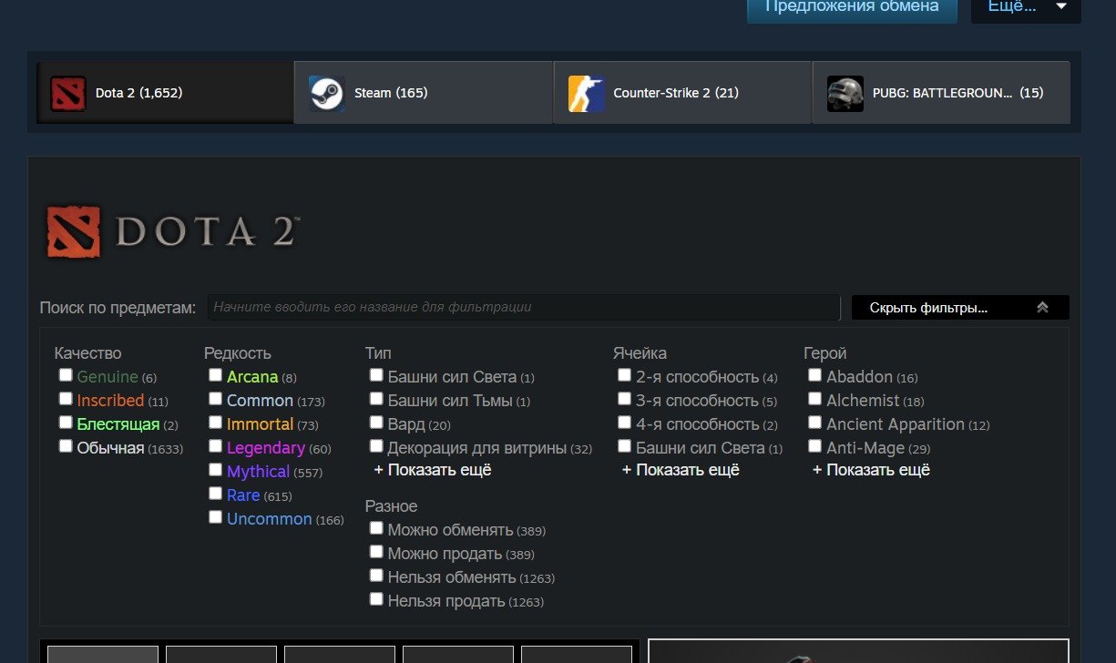This screenshot has height=663, width=1116.
Task: Expand more heroes with Показать ещё under Герой
Action: (x=871, y=470)
